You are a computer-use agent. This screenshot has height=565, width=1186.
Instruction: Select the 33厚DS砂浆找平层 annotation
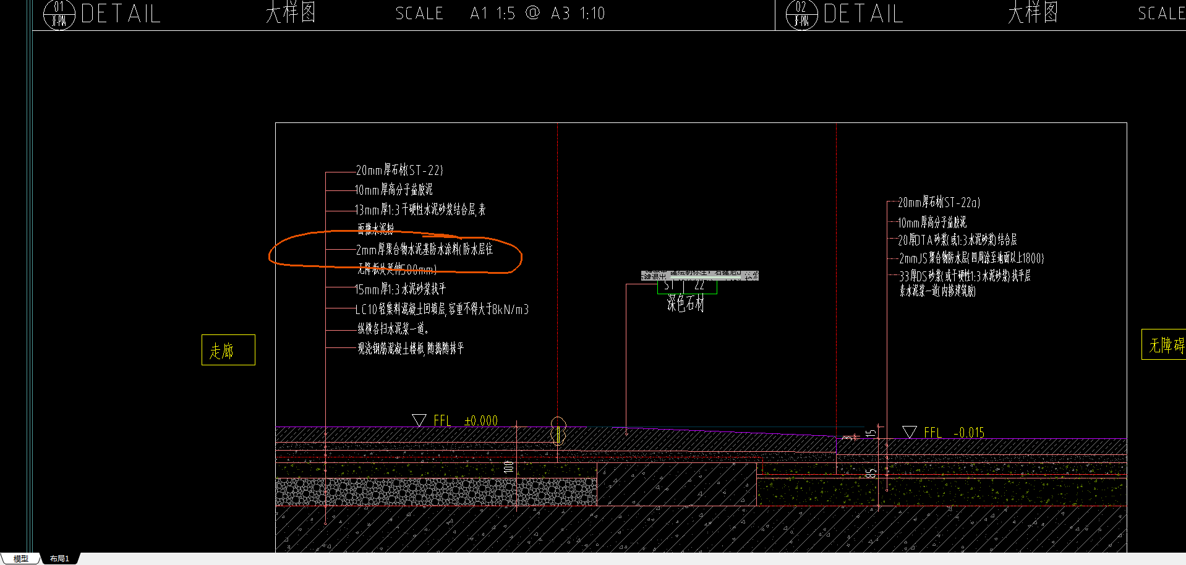(965, 276)
